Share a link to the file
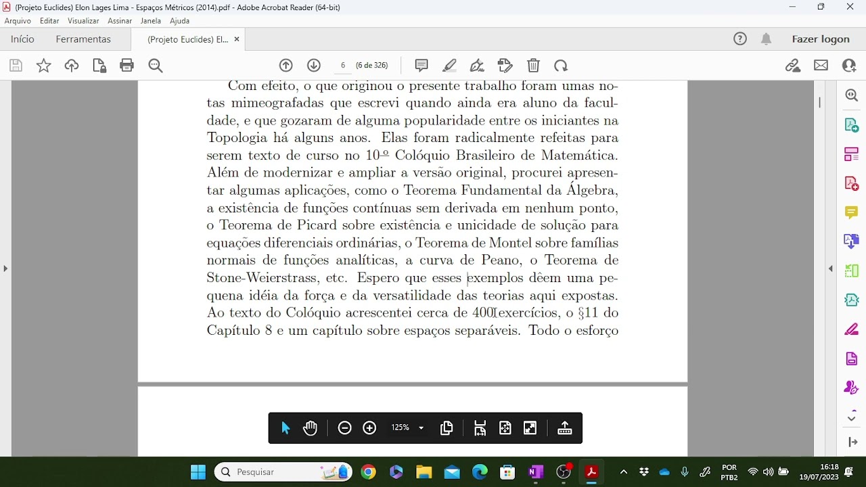866x487 pixels. pyautogui.click(x=793, y=66)
